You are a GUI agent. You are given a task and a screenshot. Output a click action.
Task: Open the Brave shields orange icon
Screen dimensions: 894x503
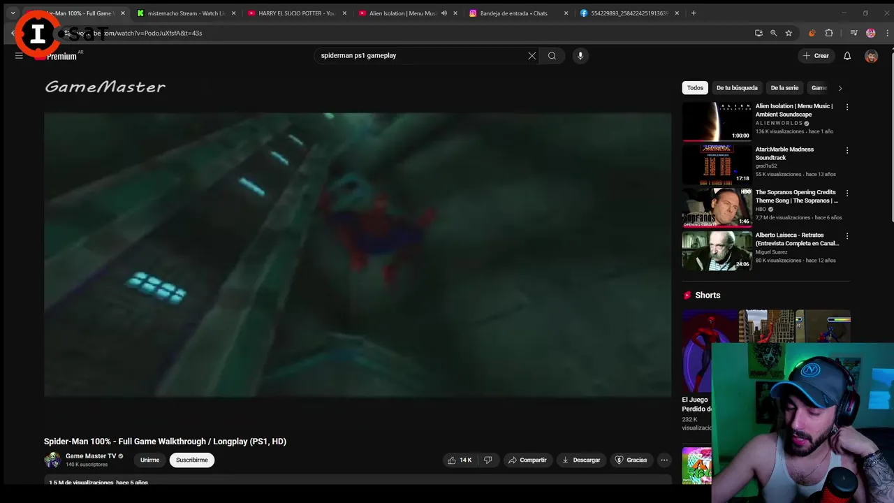coord(812,33)
